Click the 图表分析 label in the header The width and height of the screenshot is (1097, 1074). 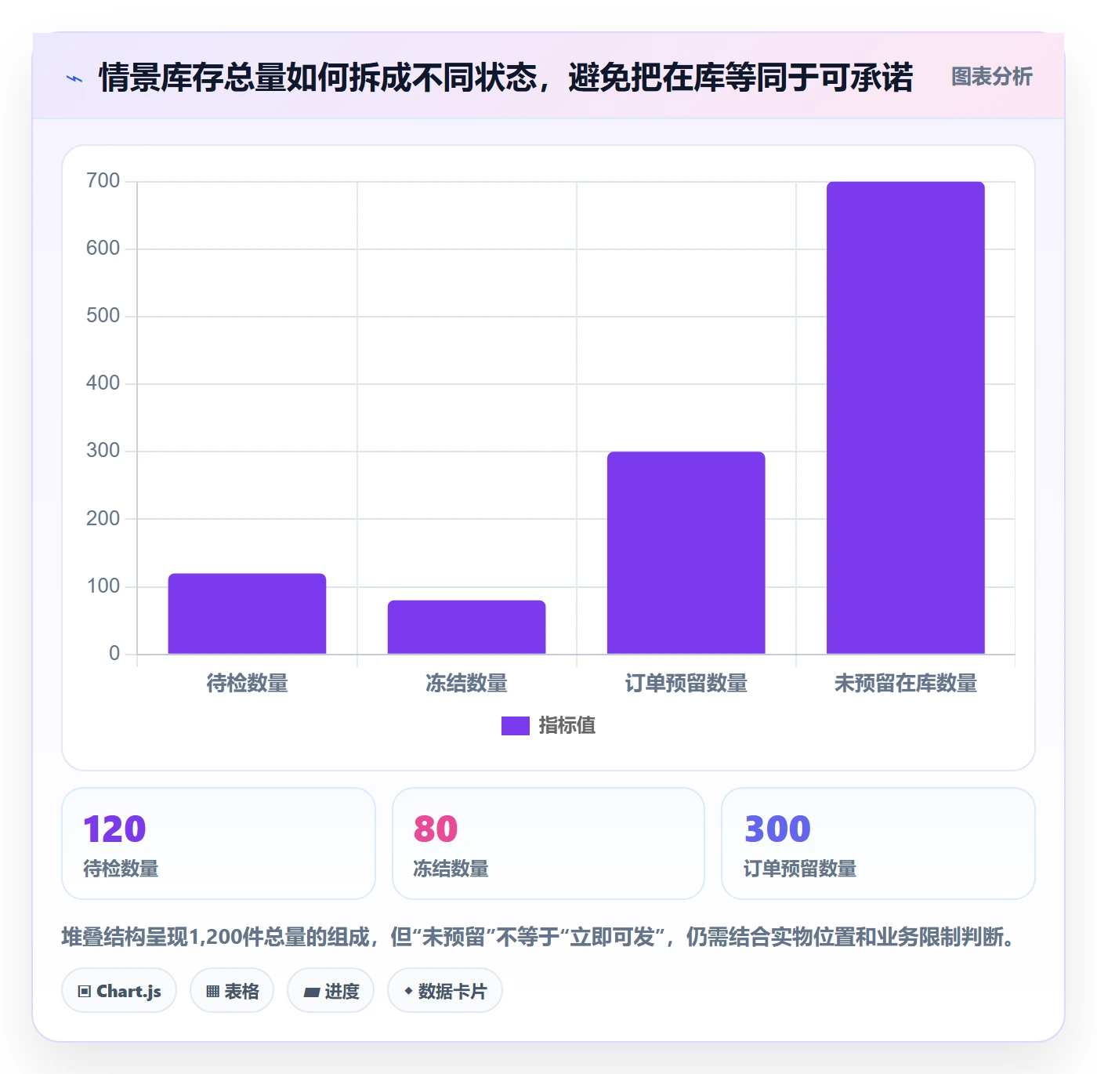tap(991, 77)
